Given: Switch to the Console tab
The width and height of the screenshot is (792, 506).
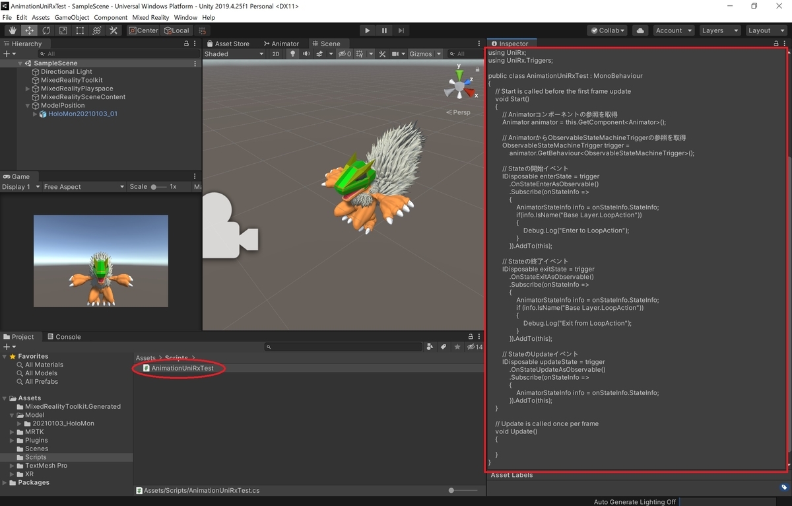Looking at the screenshot, I should [x=63, y=336].
